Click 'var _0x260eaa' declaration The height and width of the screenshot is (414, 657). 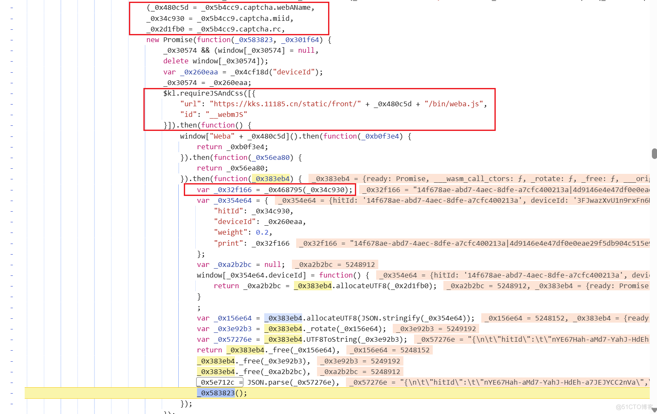pyautogui.click(x=191, y=72)
